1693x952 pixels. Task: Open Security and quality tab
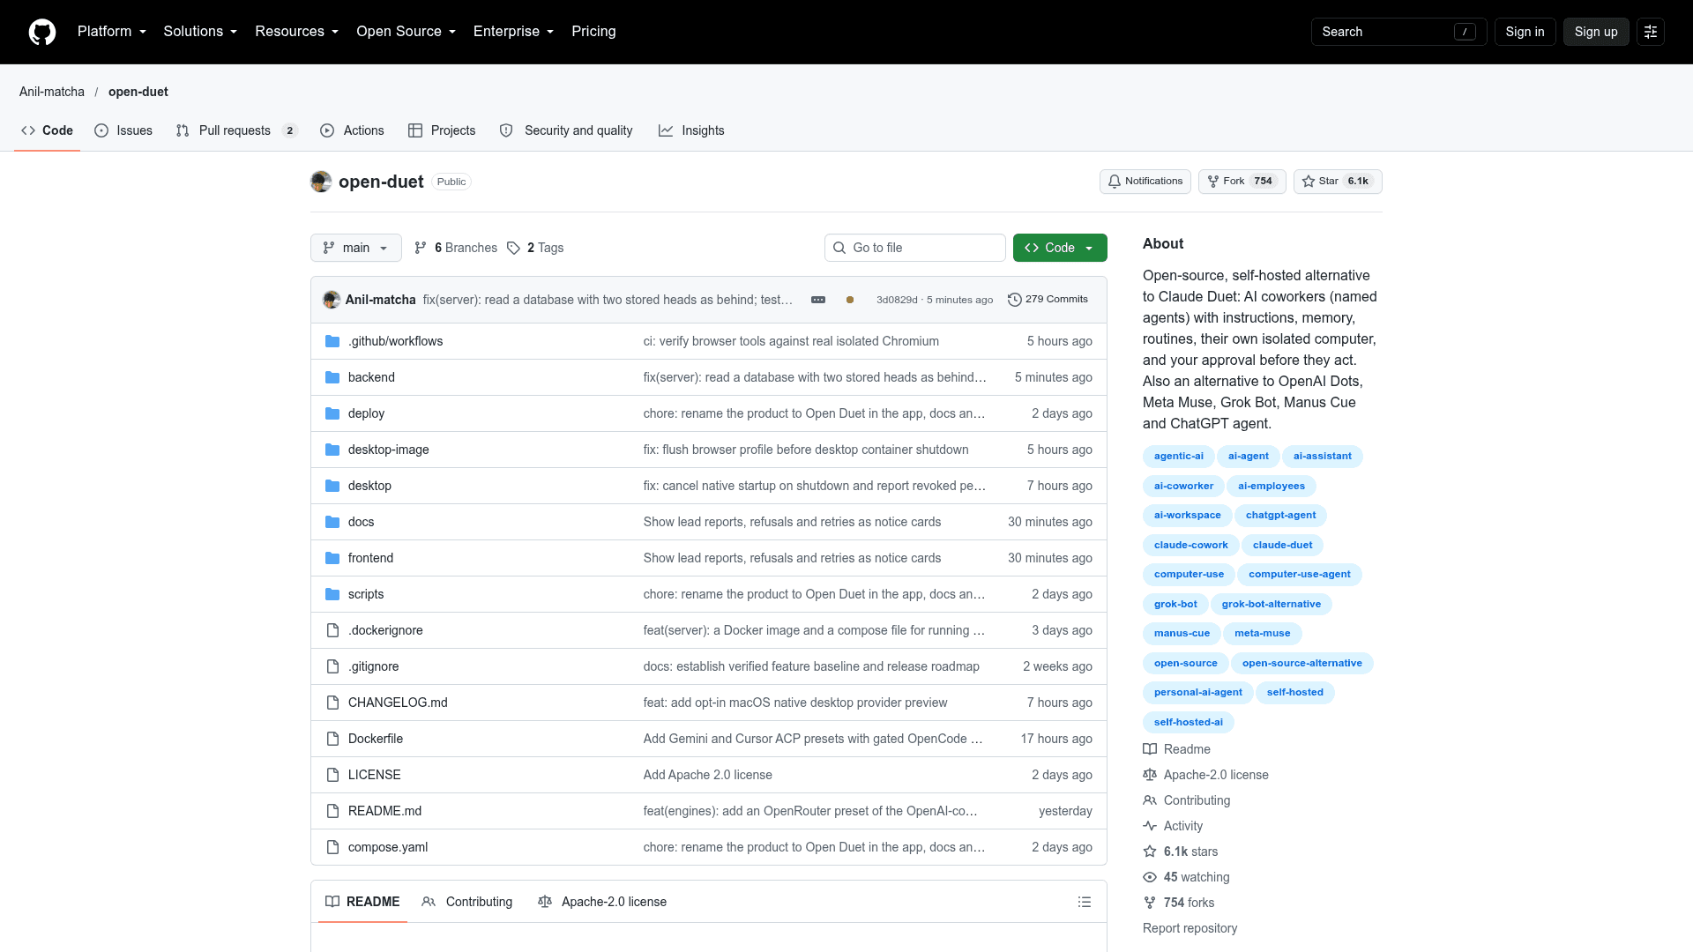[566, 130]
